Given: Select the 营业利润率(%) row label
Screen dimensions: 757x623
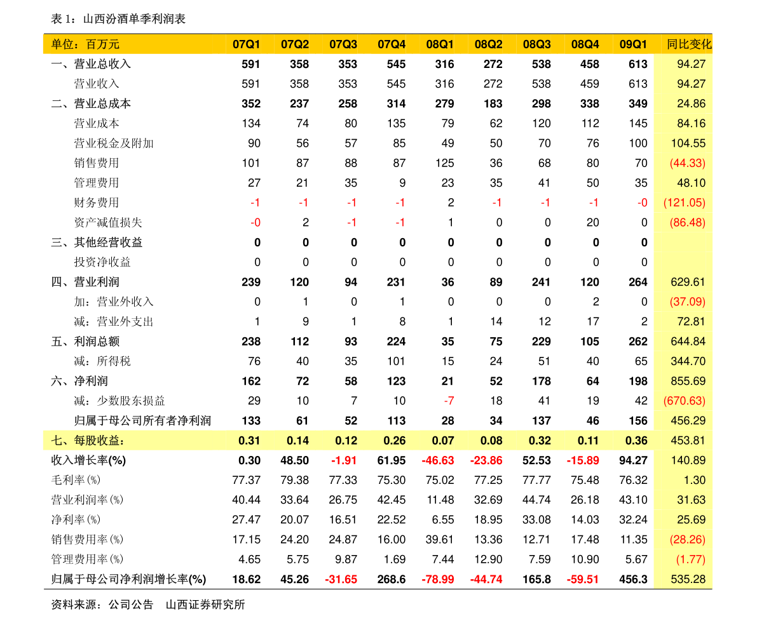Looking at the screenshot, I should click(87, 500).
